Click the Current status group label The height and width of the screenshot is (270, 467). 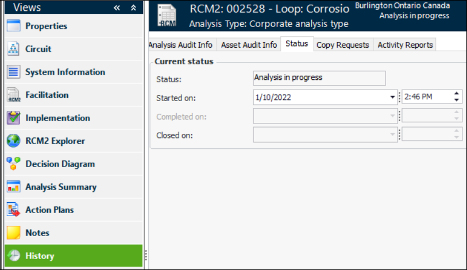[x=184, y=61]
